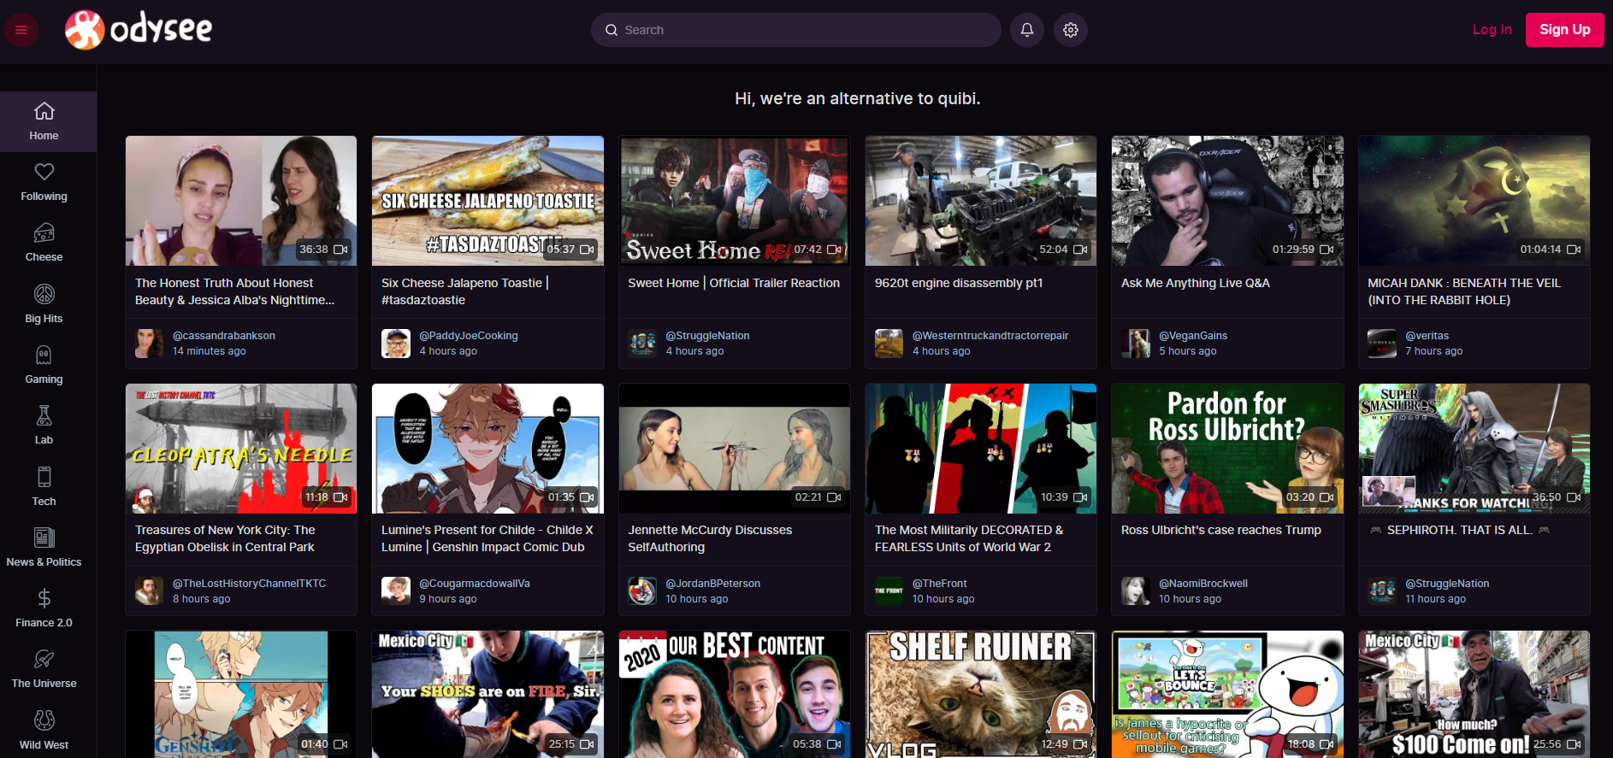Open the hamburger menu button
Screen dimensions: 1613x758
(x=21, y=30)
